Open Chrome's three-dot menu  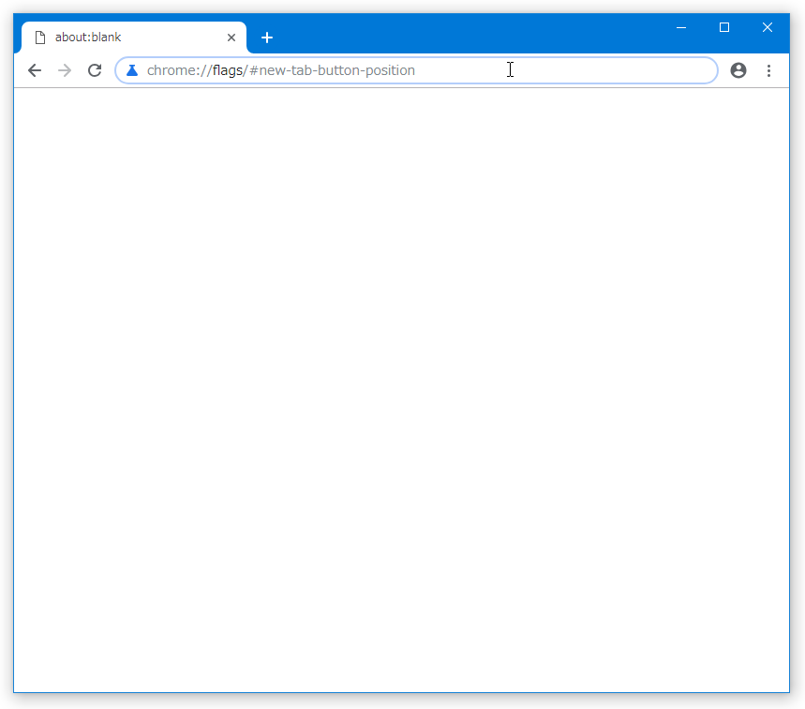(768, 70)
